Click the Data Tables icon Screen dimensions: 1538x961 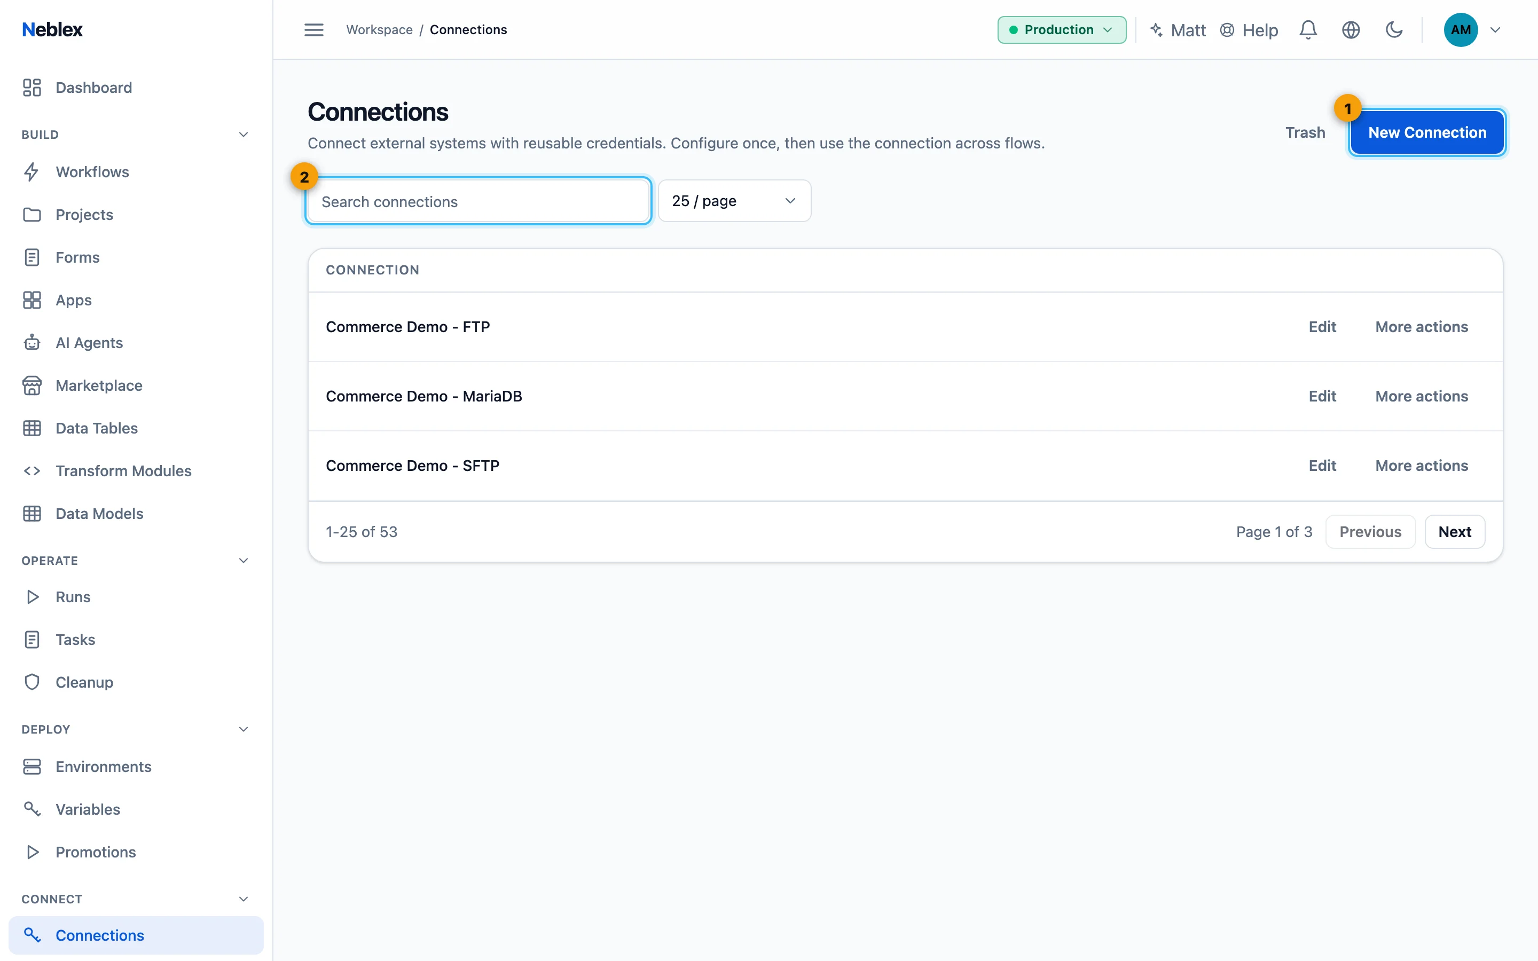click(x=32, y=428)
